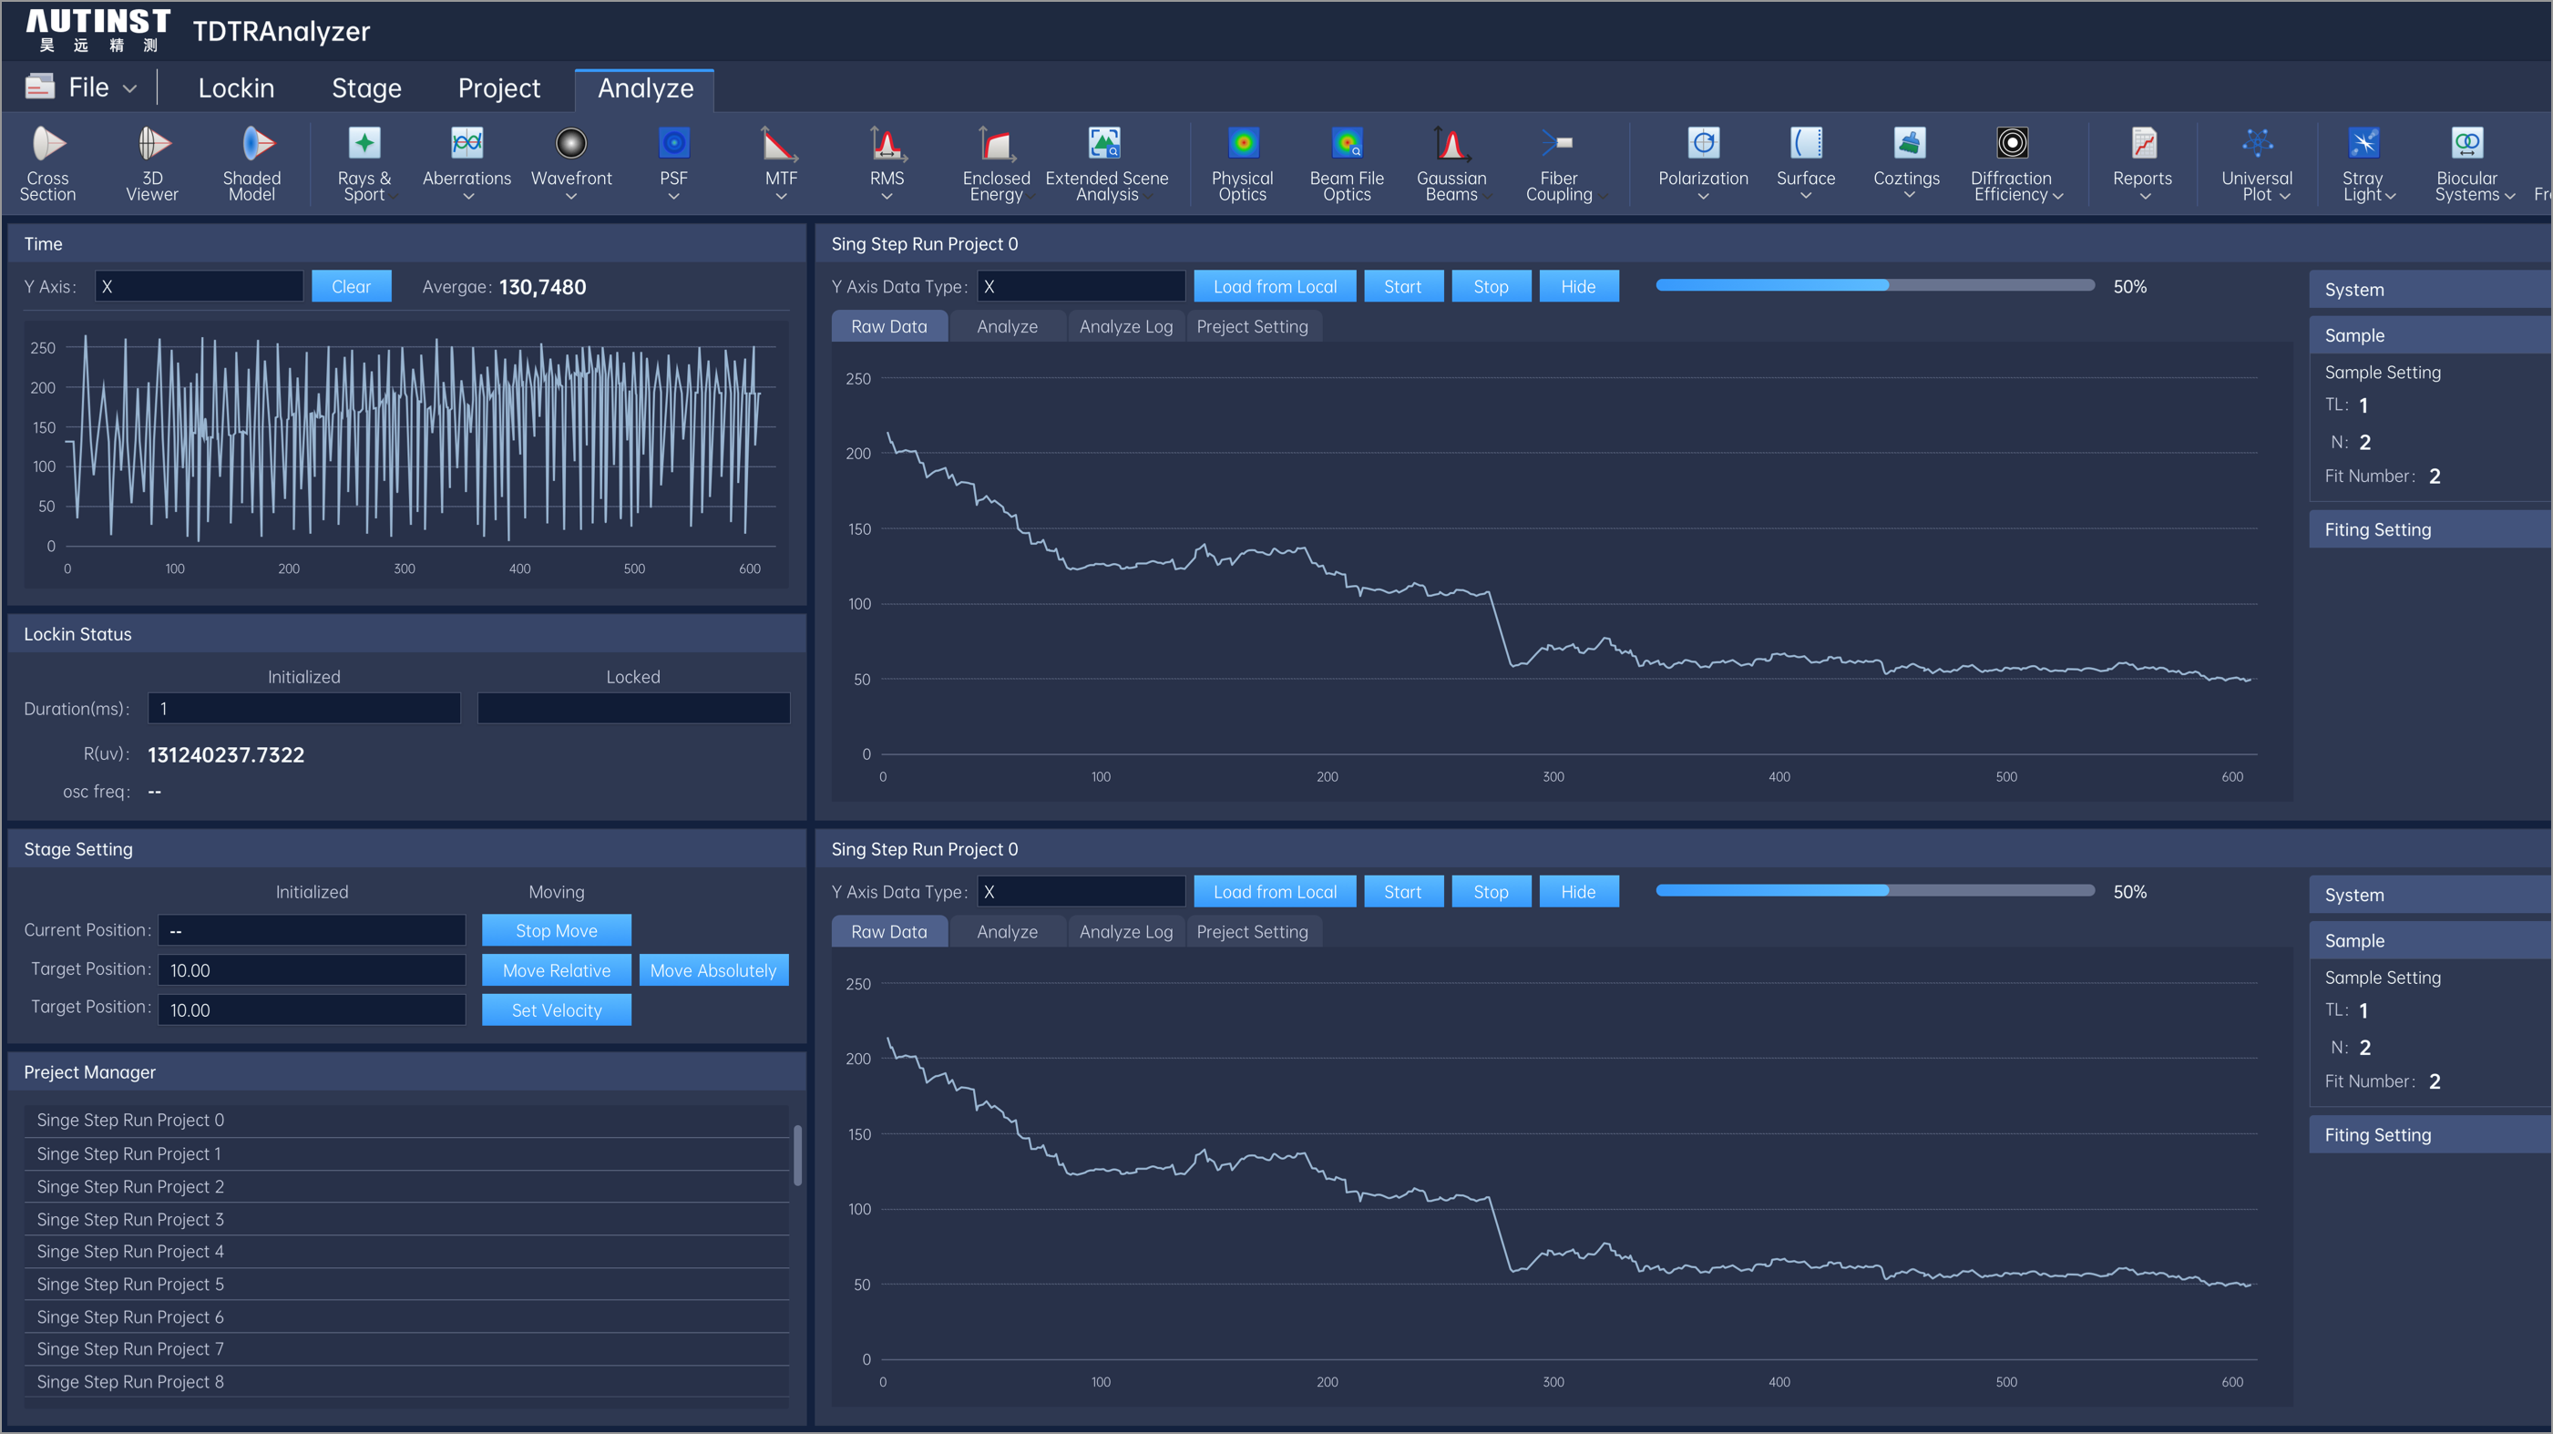Expand the MTF dropdown arrow
Screen dimensions: 2553x1434
pos(781,196)
